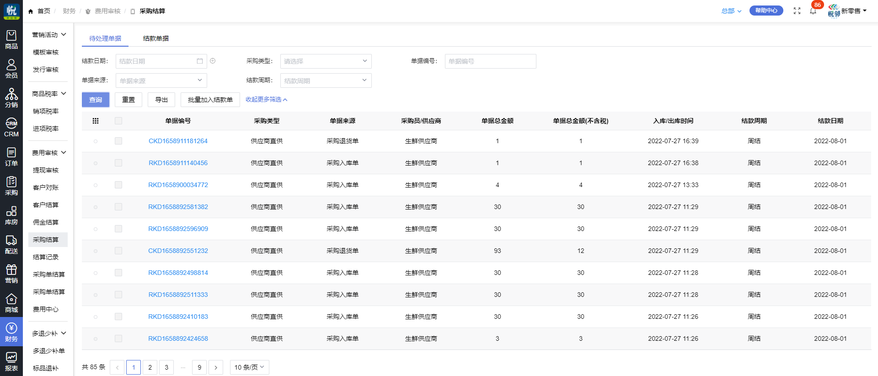Image resolution: width=878 pixels, height=376 pixels.
Task: Open the 商城 sidebar module
Action: [11, 303]
